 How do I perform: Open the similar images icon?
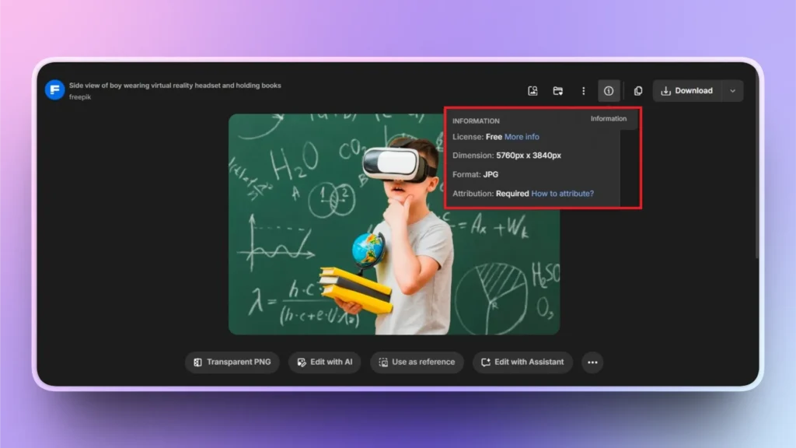533,91
